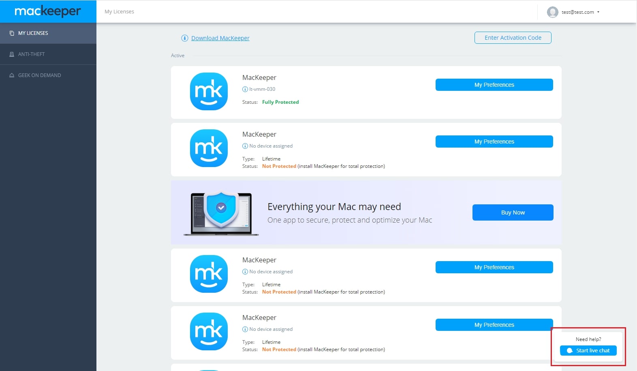Click the MacKeeper app icon of lt-vmm-030 license

[x=209, y=91]
